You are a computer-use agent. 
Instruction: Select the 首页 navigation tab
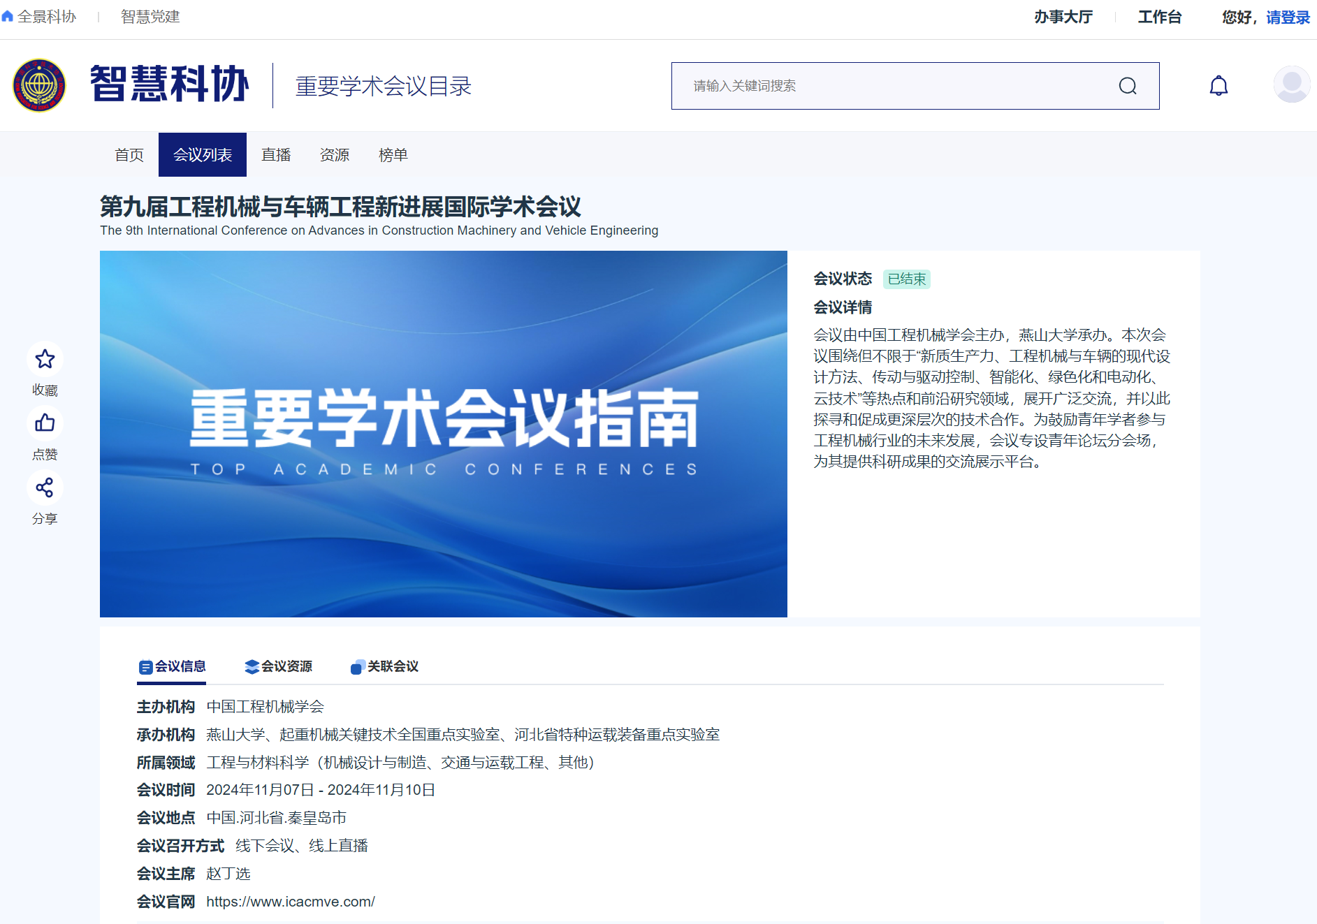point(129,154)
